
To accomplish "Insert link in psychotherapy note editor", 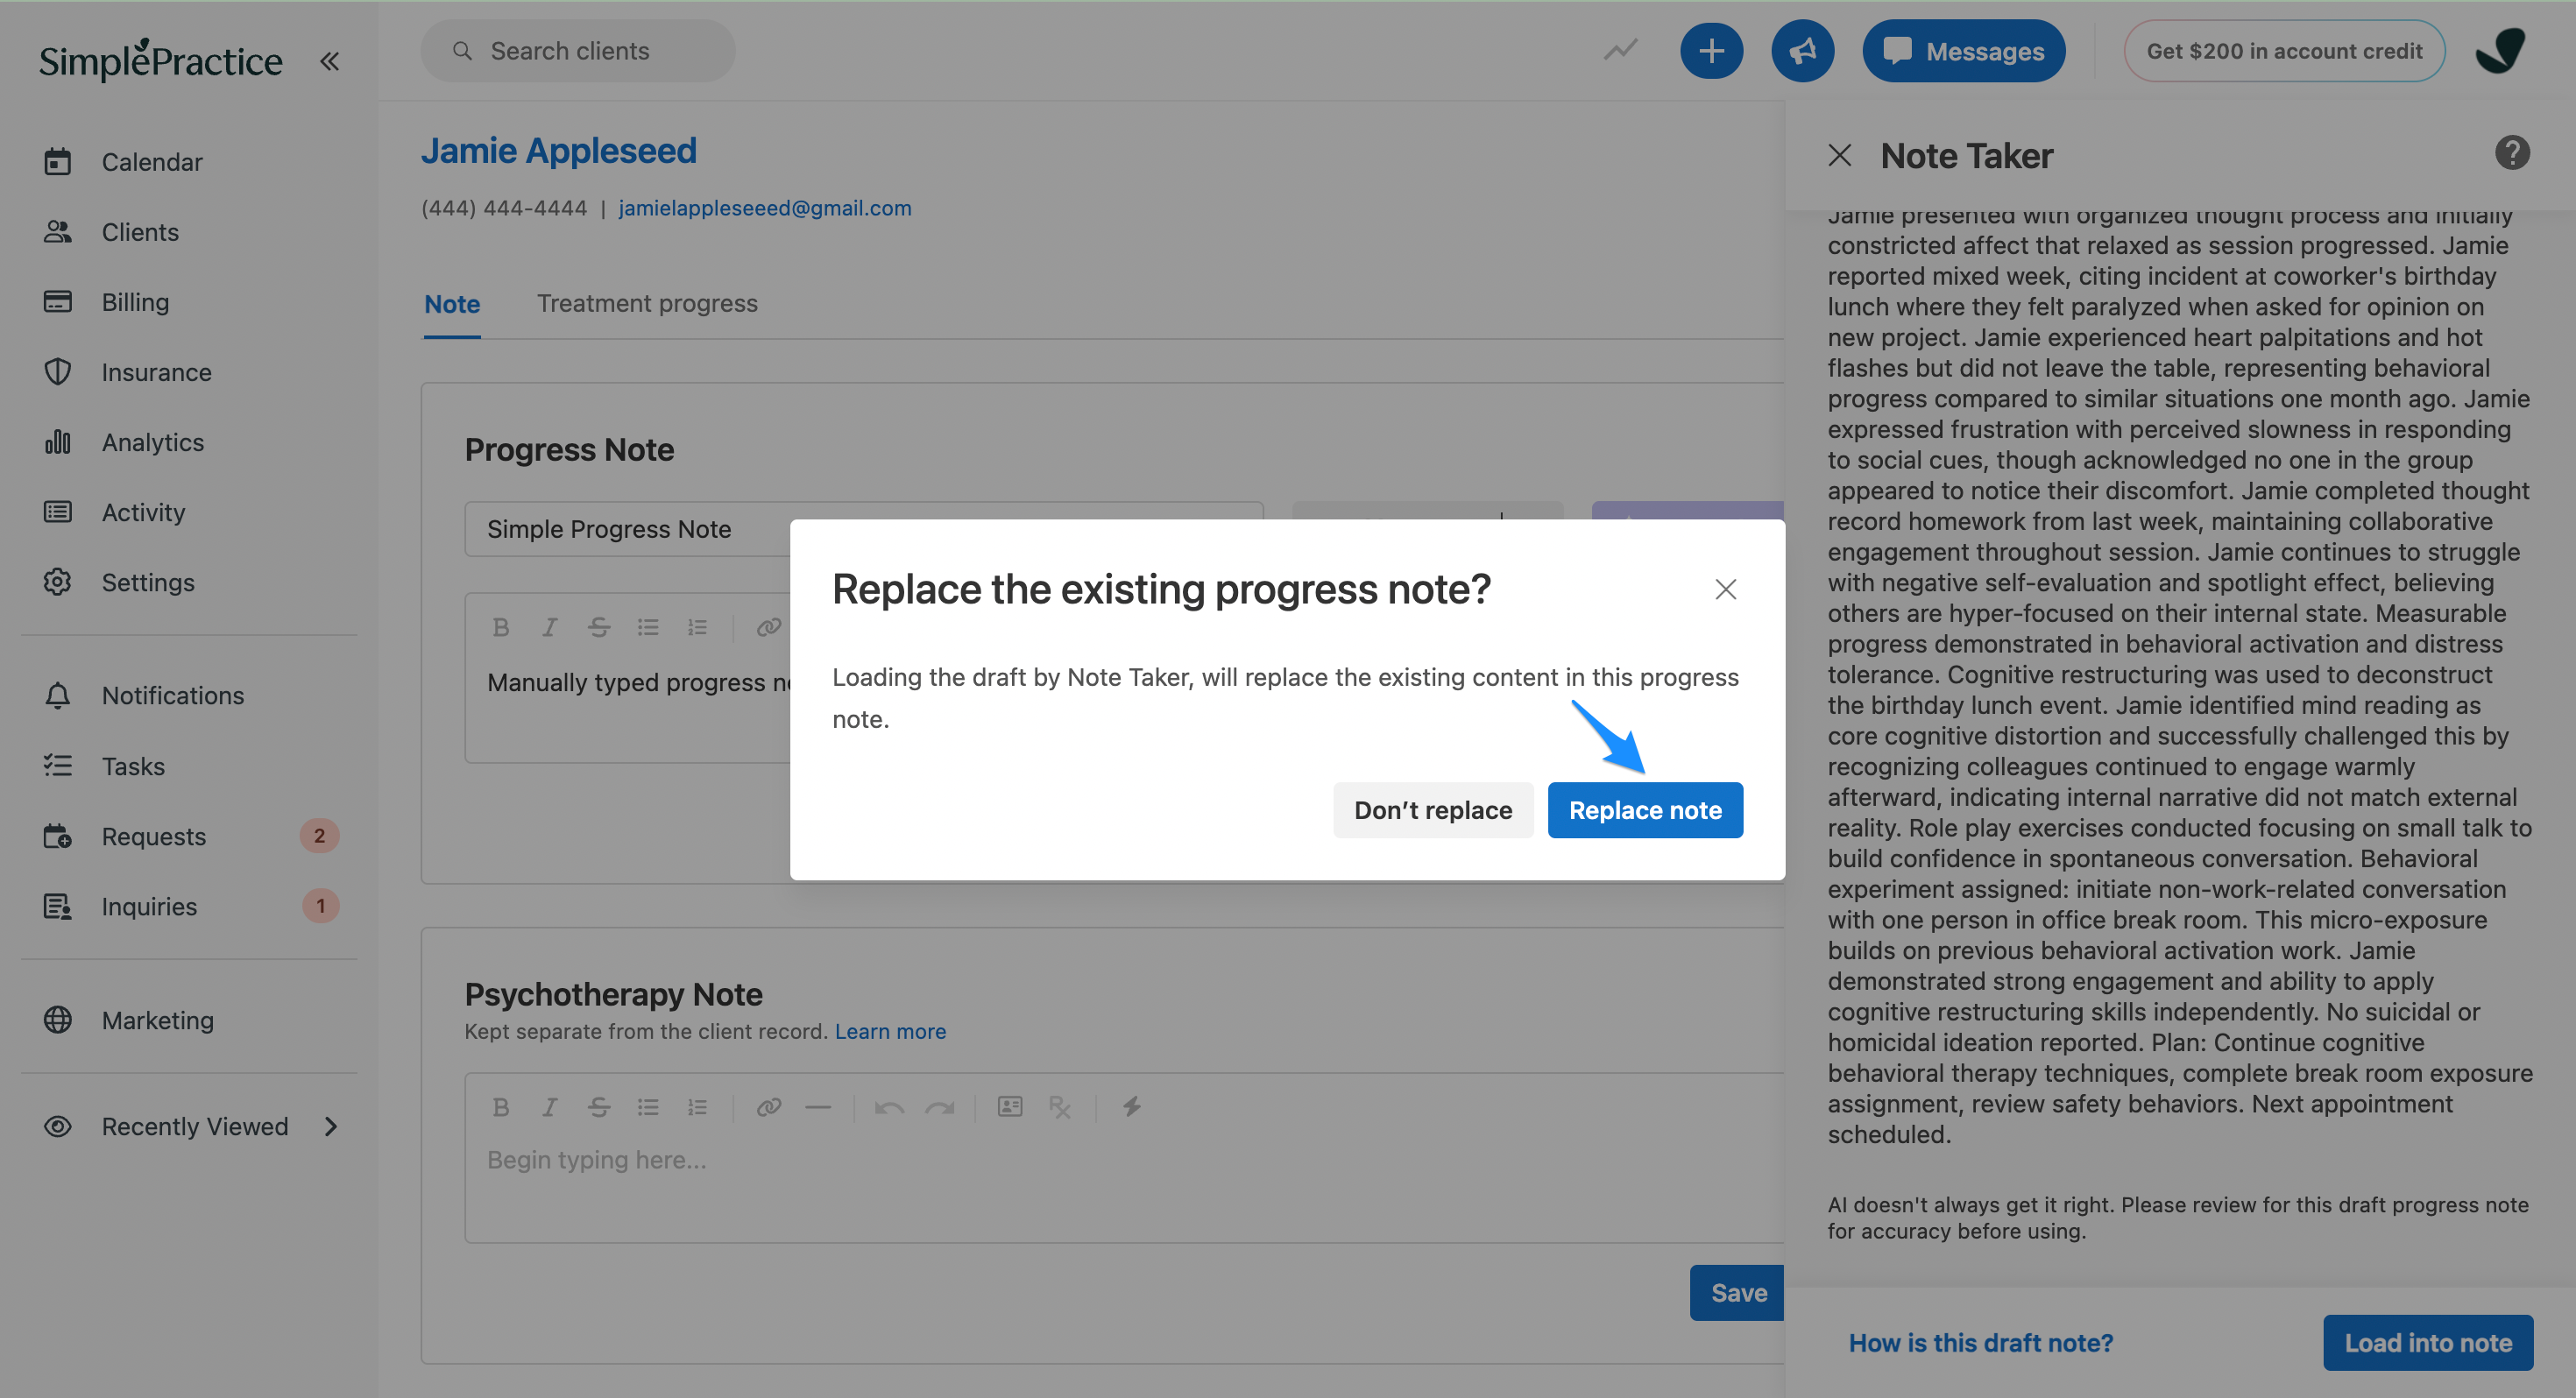I will coord(768,1106).
